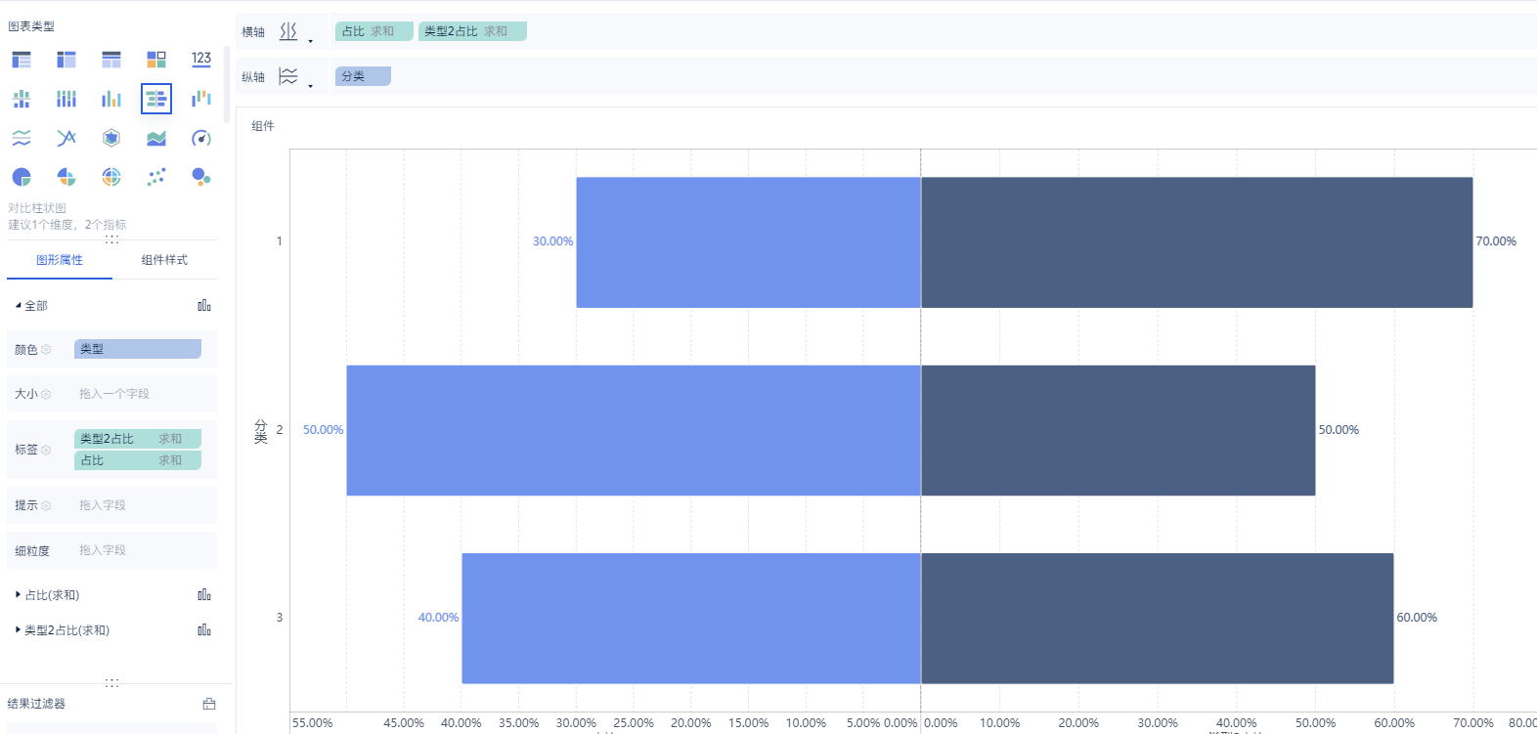Select the scatter plot chart icon
The width and height of the screenshot is (1537, 734).
click(x=156, y=177)
